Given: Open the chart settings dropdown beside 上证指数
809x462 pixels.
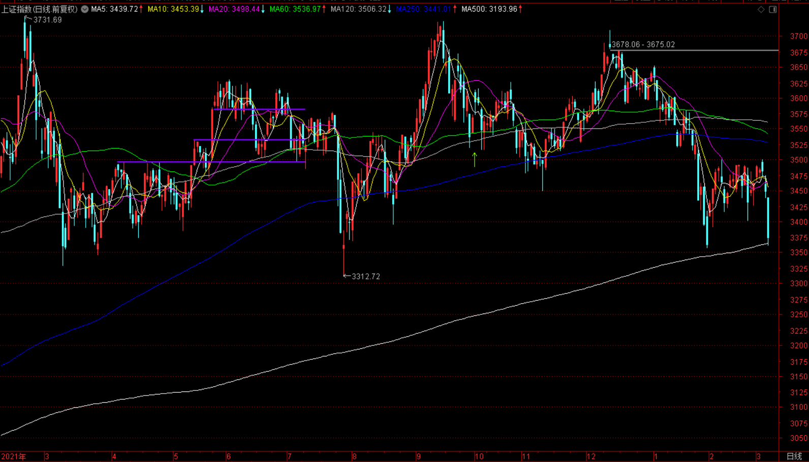Looking at the screenshot, I should coord(85,9).
